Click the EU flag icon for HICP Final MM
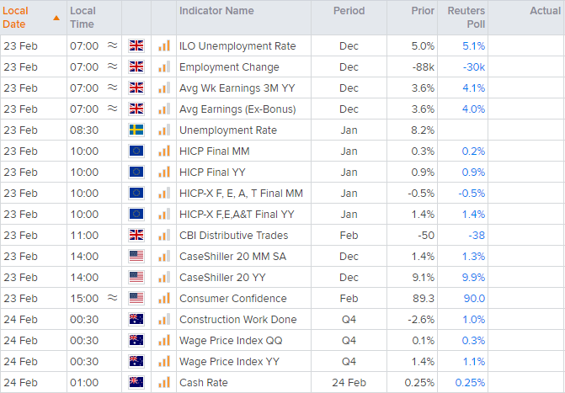The height and width of the screenshot is (393, 565). (136, 151)
